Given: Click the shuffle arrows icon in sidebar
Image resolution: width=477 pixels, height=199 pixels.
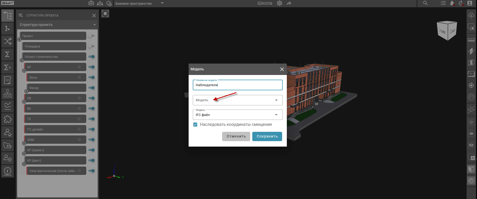Looking at the screenshot, I should click(8, 41).
